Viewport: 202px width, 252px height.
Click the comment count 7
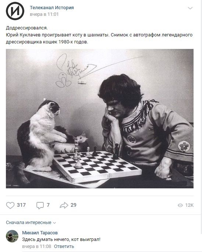coord(48,205)
